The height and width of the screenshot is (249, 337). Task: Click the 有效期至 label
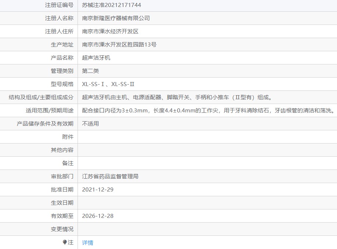pos(62,216)
